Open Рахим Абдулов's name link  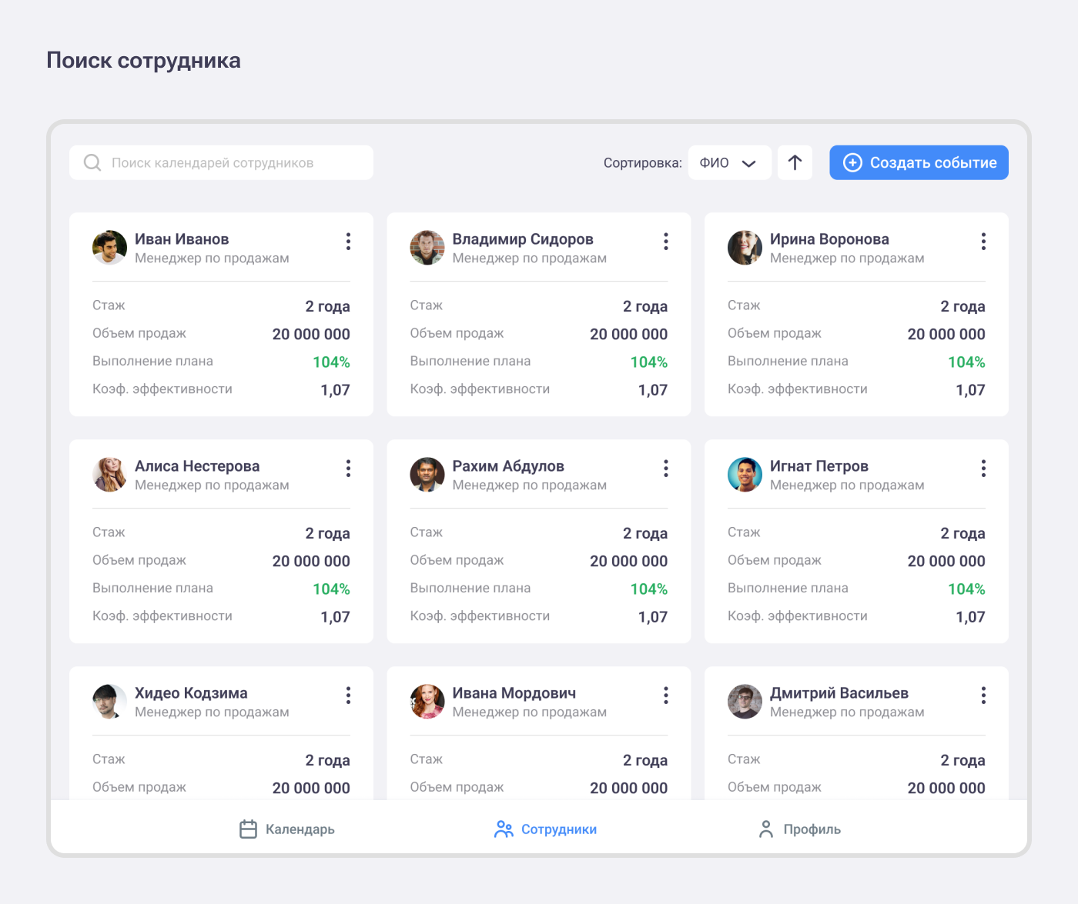pos(508,466)
